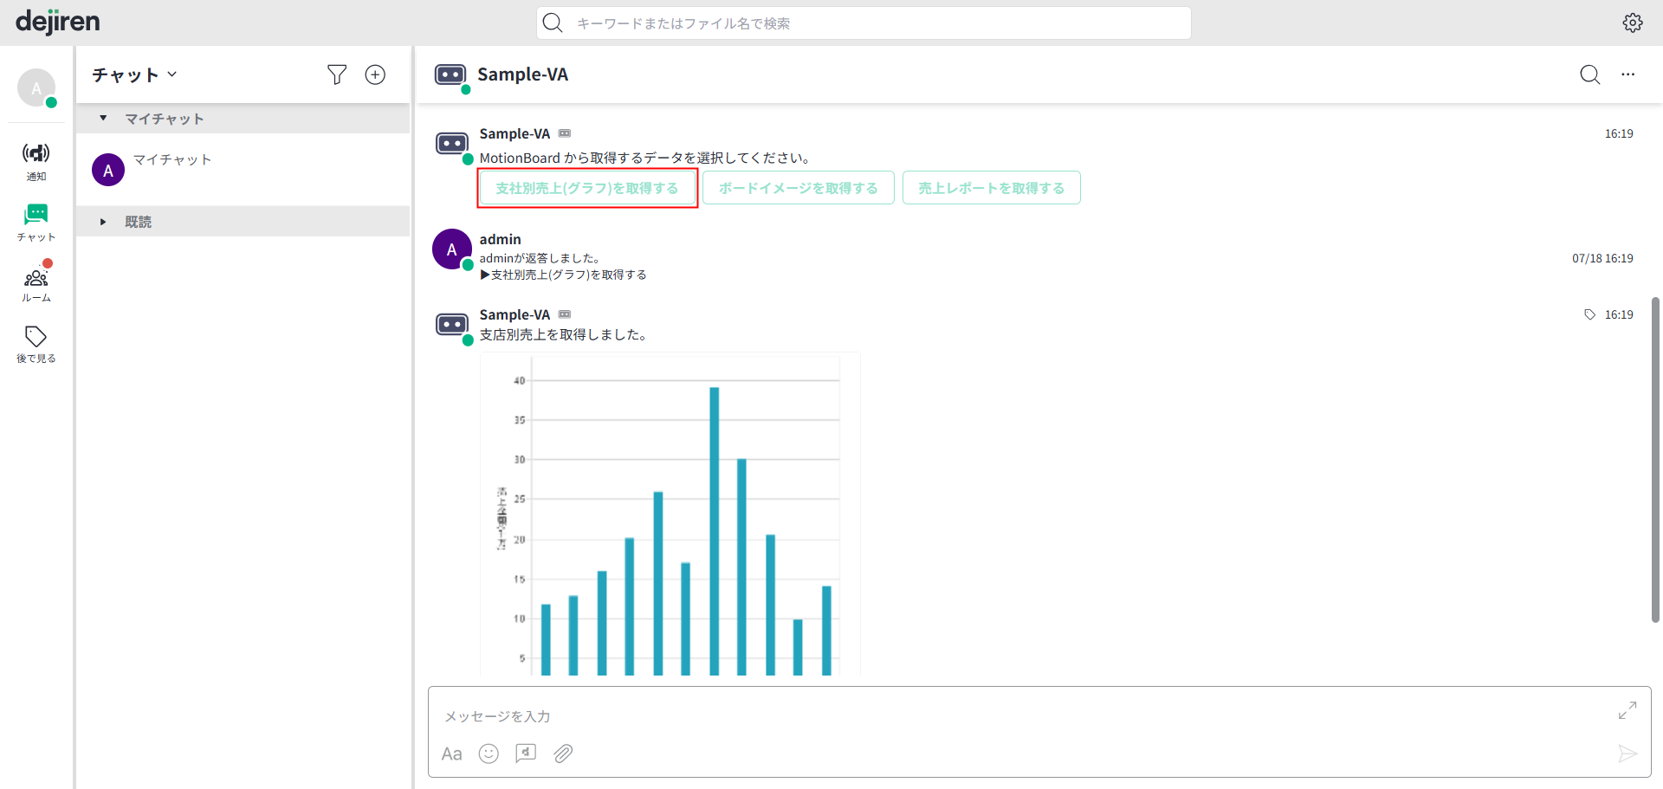
Task: Click ボードイメージを取得する button
Action: click(x=798, y=188)
